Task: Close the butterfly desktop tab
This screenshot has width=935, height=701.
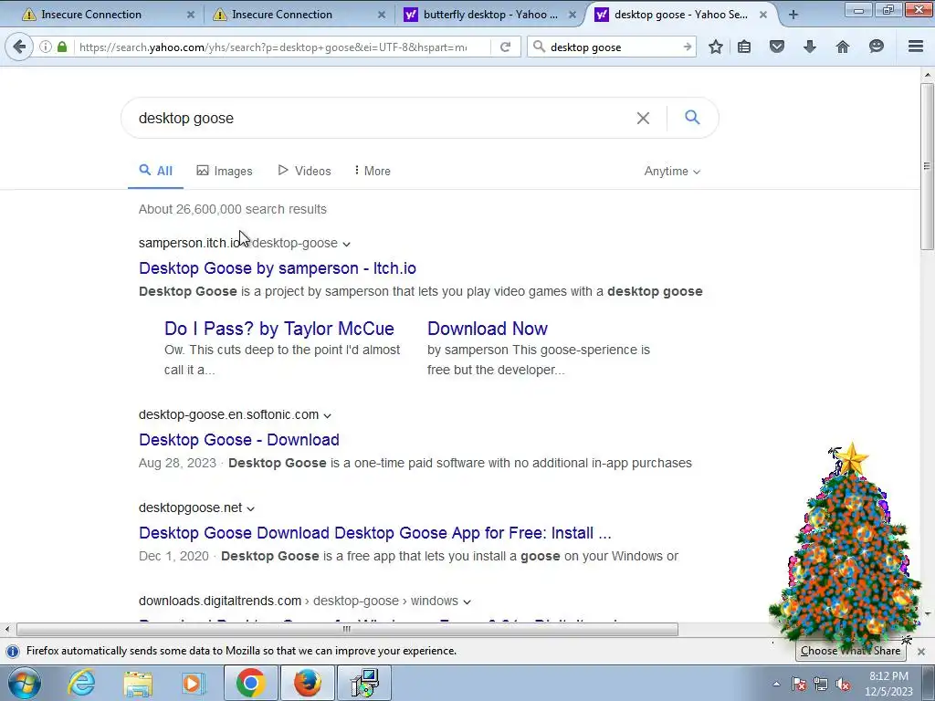Action: click(x=573, y=15)
